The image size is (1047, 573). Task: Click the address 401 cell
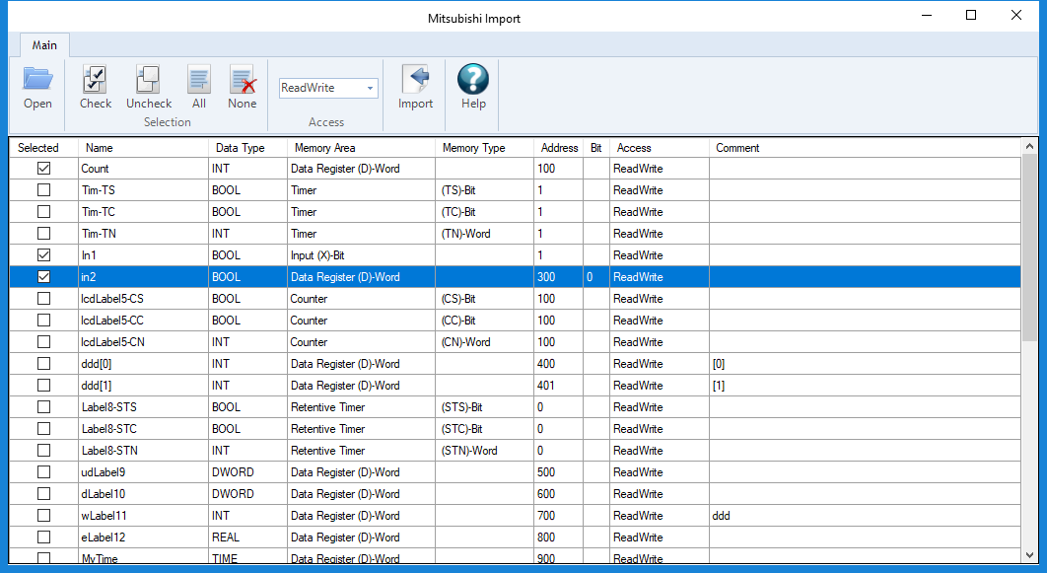pos(558,386)
